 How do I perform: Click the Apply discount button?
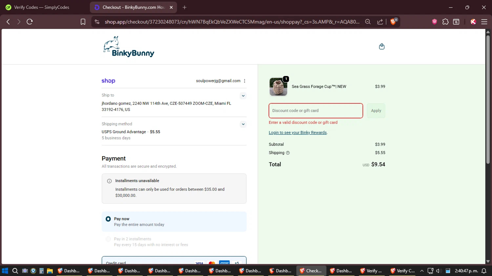[x=376, y=111]
